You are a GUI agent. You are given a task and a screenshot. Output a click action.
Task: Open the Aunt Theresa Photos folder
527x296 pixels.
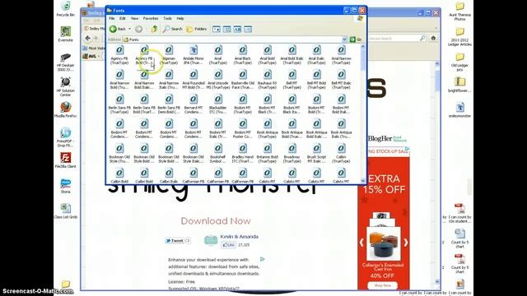tap(459, 12)
